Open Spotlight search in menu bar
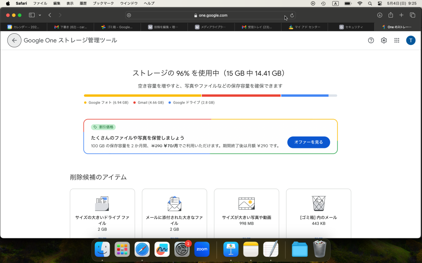The image size is (422, 263). coord(370,3)
